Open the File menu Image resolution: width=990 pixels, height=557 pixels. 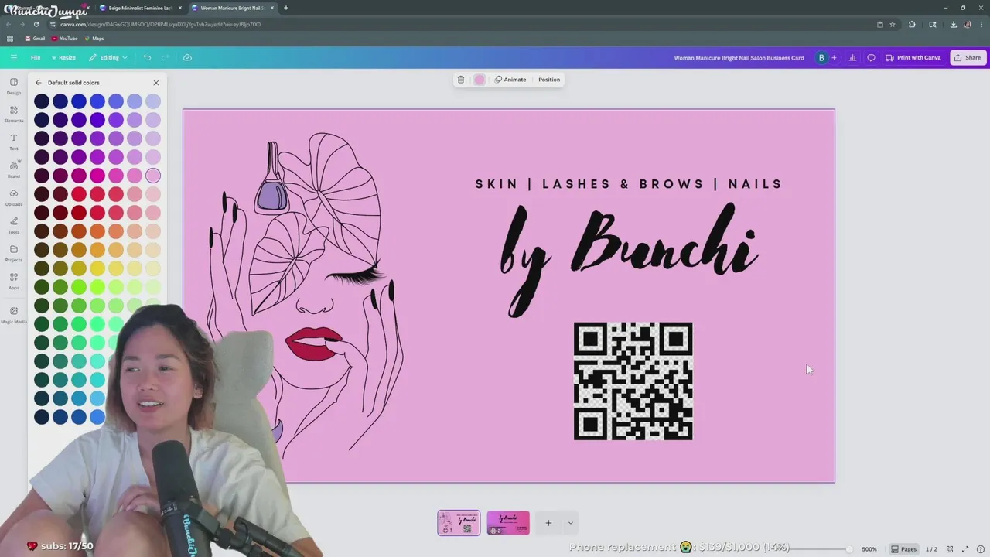coord(36,57)
